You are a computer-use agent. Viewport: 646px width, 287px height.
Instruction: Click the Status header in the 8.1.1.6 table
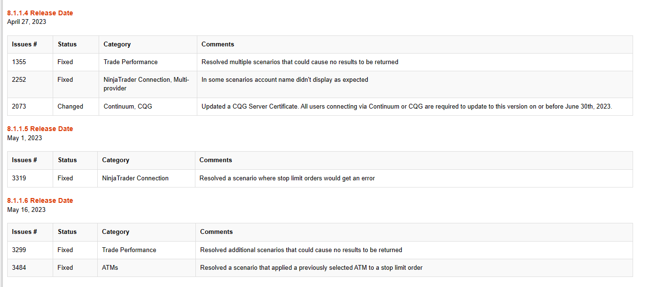(67, 232)
